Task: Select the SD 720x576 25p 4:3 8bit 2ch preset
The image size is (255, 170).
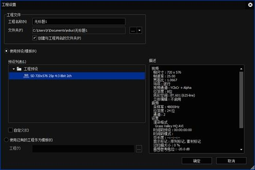Action: tap(76, 76)
